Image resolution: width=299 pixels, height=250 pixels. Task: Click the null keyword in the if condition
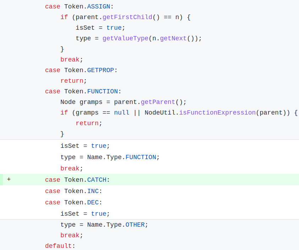(x=122, y=112)
